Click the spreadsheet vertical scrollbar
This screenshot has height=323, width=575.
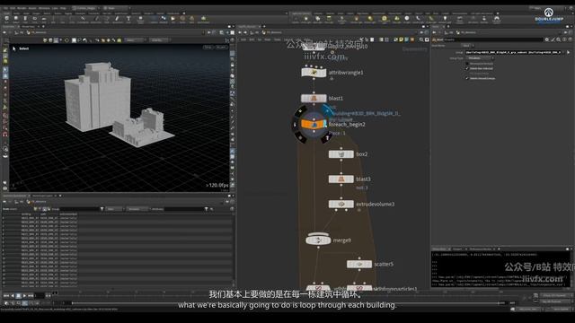[233, 249]
